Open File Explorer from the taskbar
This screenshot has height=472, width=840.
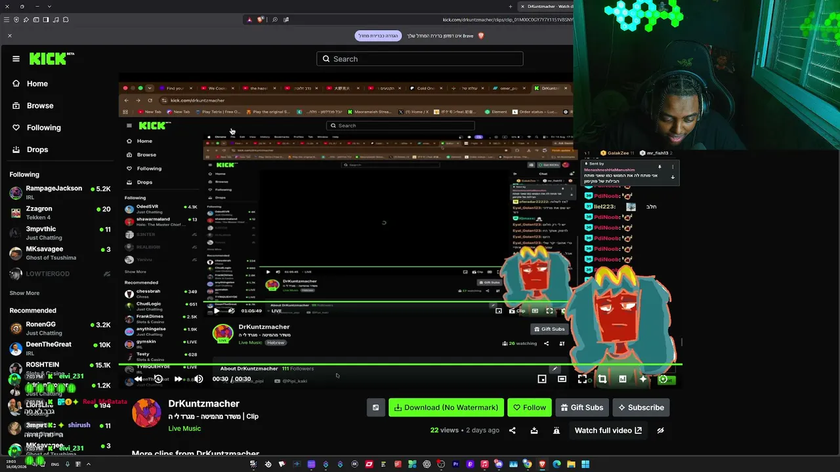[x=571, y=464]
